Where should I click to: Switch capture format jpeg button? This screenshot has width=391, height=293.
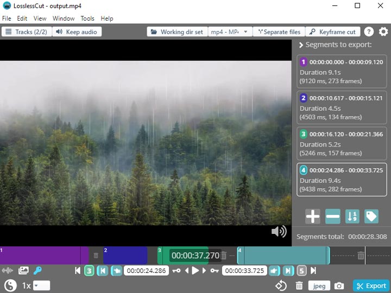(319, 286)
